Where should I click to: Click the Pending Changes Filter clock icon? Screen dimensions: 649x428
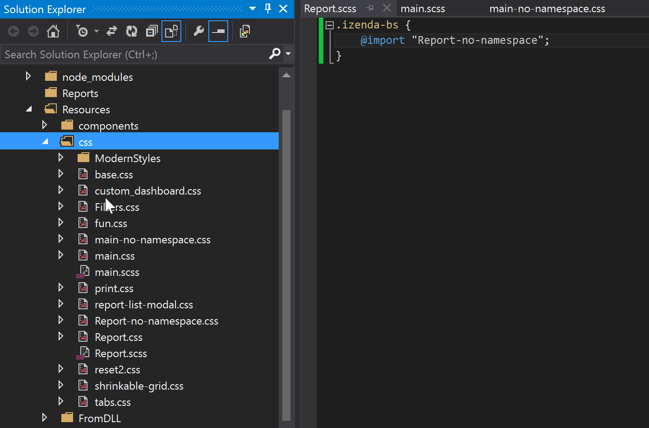(82, 31)
